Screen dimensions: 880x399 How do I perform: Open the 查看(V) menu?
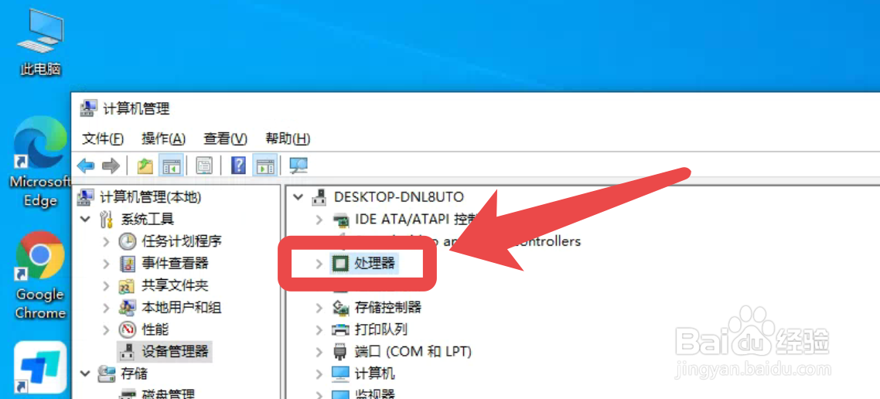(x=225, y=138)
